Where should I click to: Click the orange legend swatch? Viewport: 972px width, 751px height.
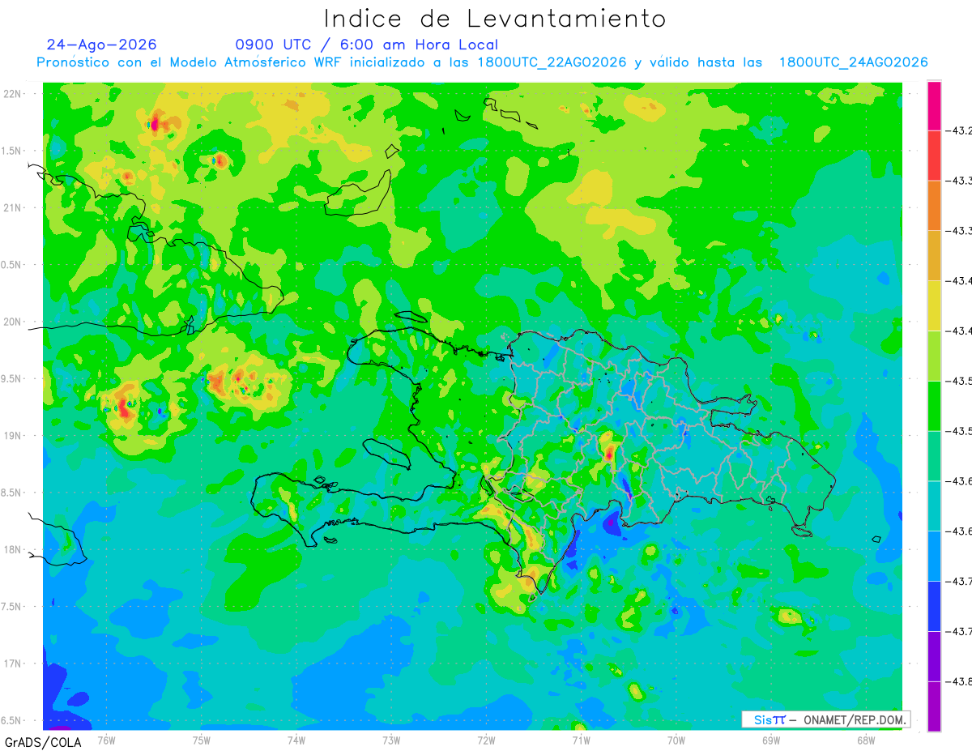[934, 206]
